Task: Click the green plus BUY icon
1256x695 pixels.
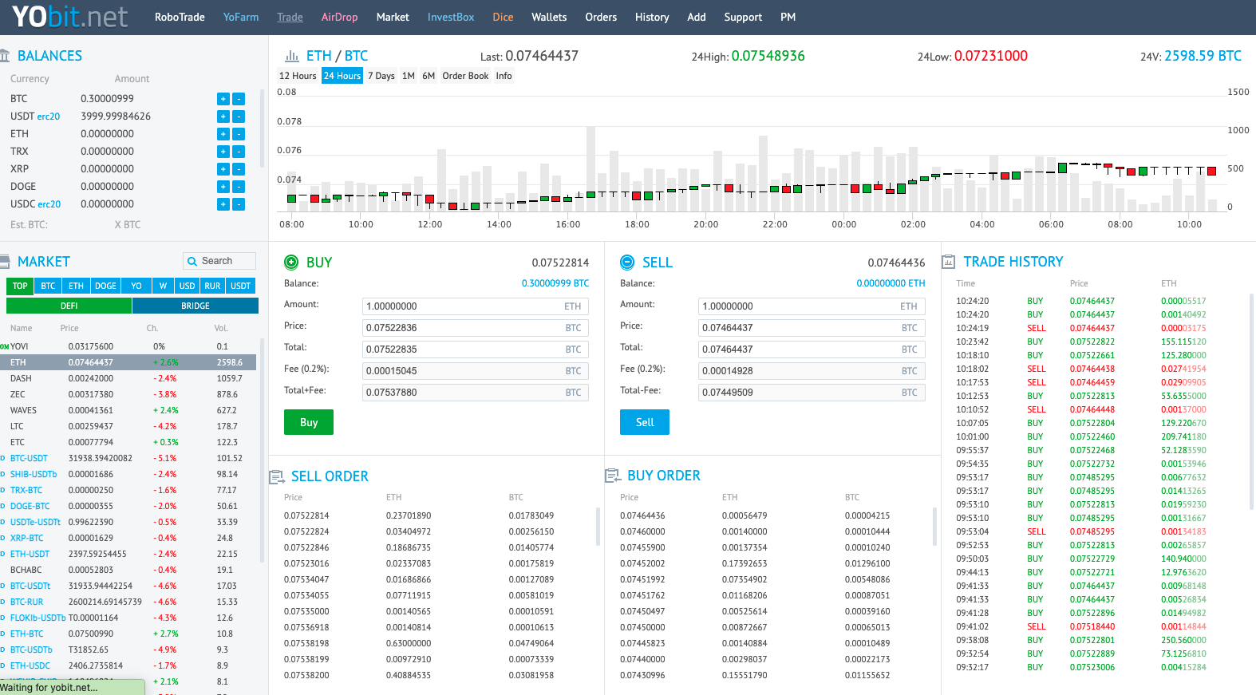Action: point(291,262)
